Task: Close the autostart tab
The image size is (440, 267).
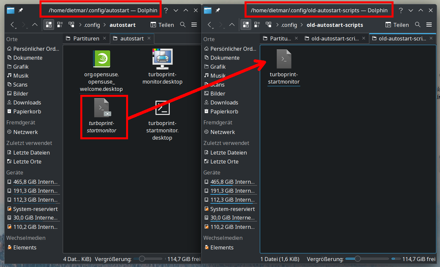Action: [149, 38]
